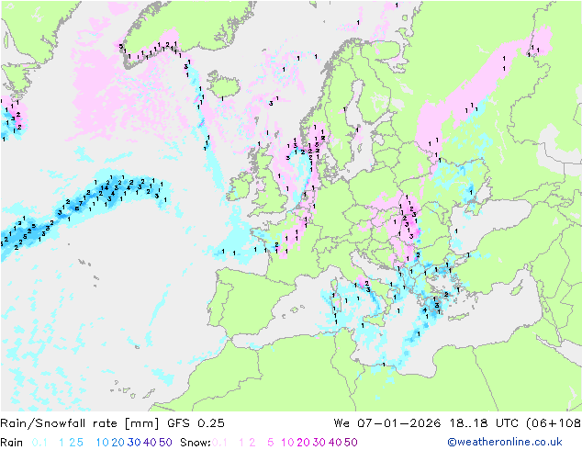Screen dimensions: 582x450
Task: Pick the Snow legend value 20
Action: pyautogui.click(x=303, y=443)
